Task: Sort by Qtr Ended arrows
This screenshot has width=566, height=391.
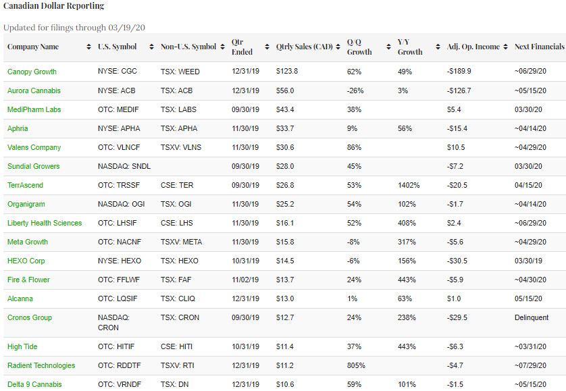Action: [x=267, y=47]
